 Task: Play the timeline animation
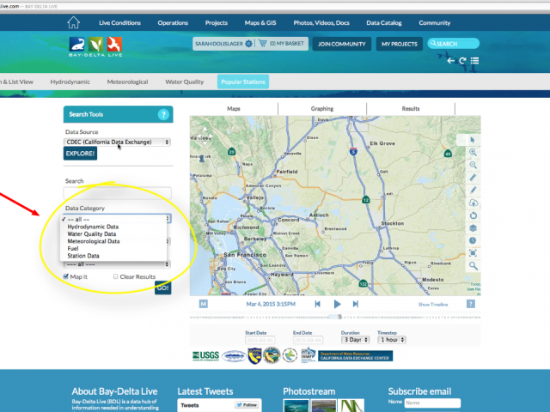(x=337, y=304)
